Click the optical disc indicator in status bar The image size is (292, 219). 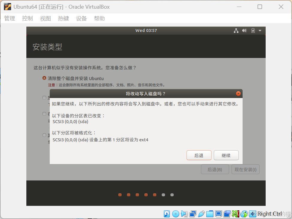click(x=175, y=214)
